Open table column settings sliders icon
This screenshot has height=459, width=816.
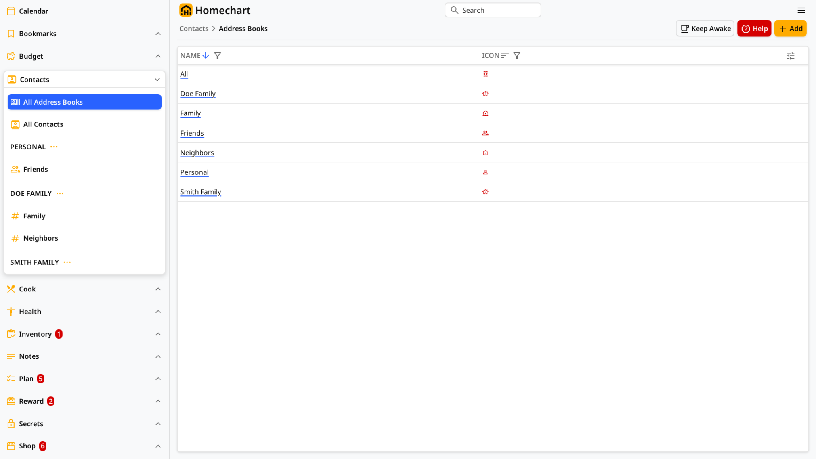790,56
